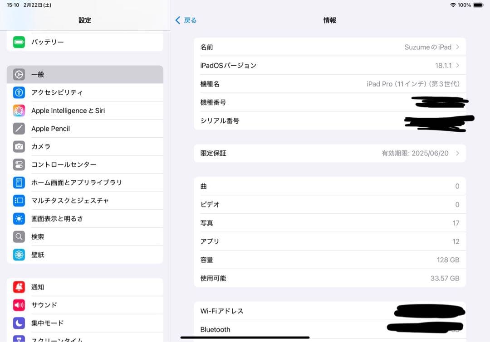
Task: Open コントロールセンター settings icon
Action: coord(19,164)
